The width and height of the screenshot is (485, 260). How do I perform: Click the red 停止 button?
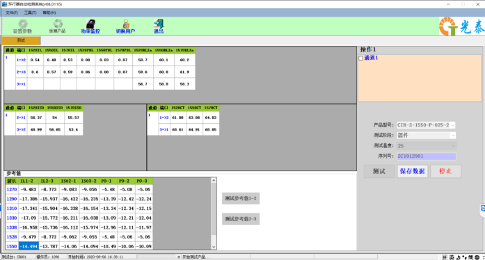click(x=445, y=171)
